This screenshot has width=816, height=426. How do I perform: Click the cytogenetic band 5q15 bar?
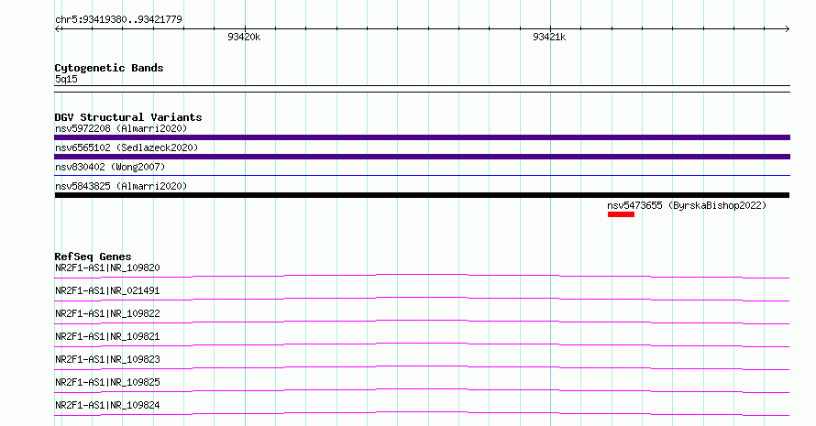coord(422,89)
